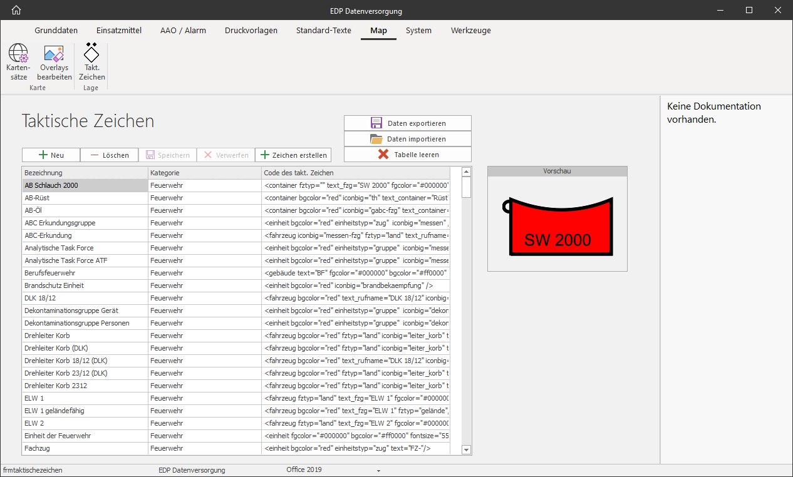Click the home icon in title bar
The width and height of the screenshot is (793, 477).
[x=16, y=10]
